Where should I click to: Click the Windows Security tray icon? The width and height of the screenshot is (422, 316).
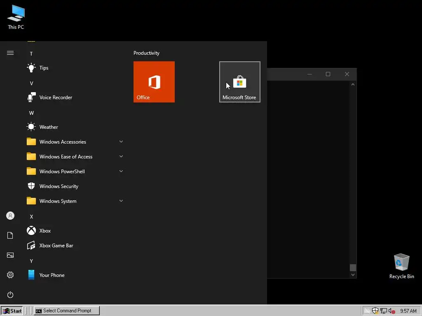coord(375,311)
